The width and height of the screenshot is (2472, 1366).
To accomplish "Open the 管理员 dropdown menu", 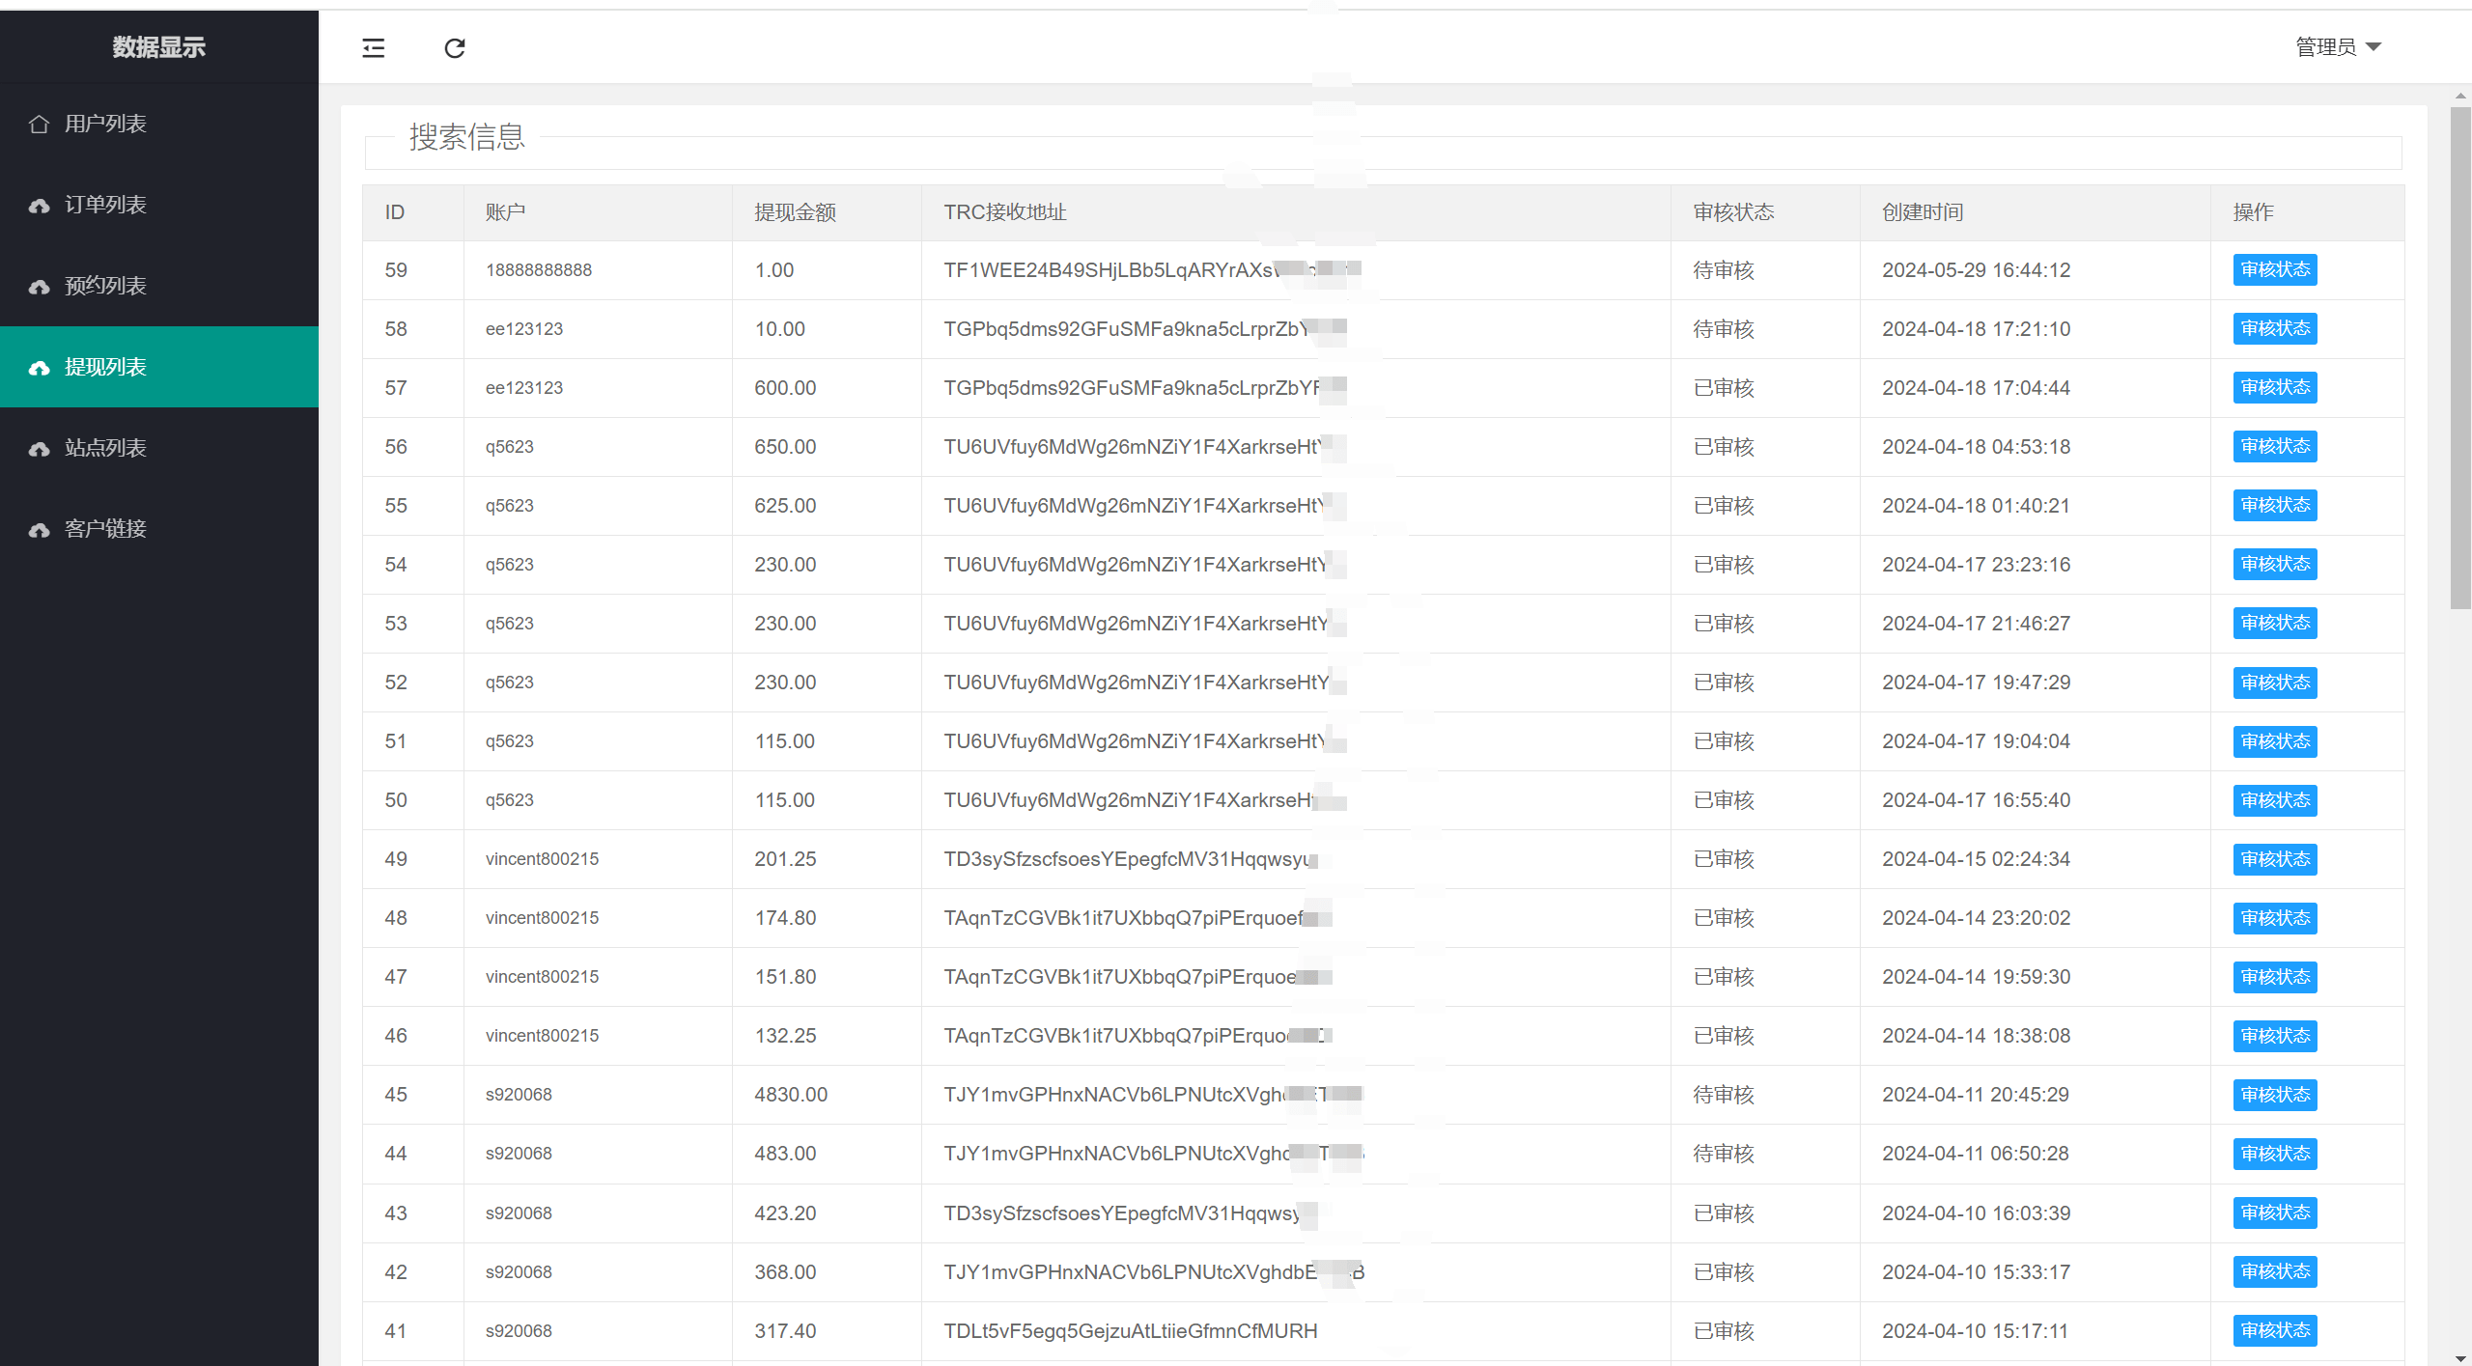I will point(2325,46).
